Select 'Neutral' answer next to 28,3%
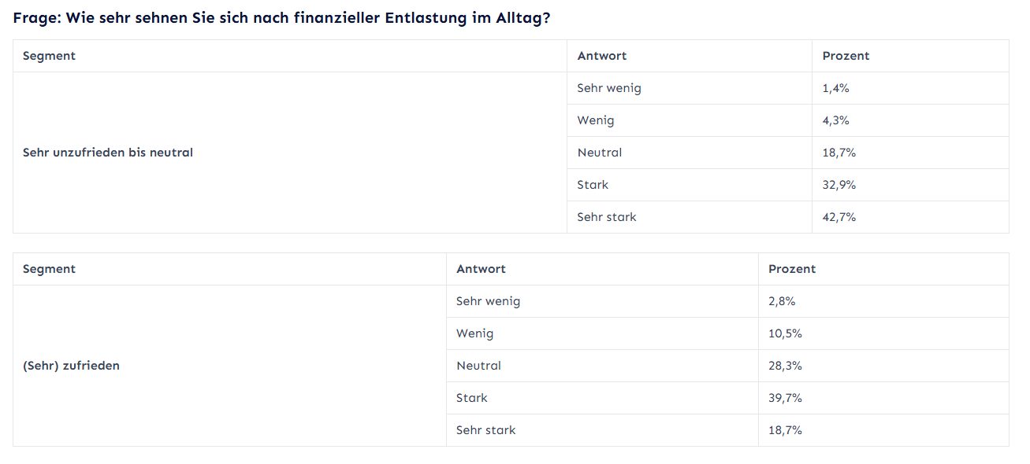1030x464 pixels. pyautogui.click(x=479, y=366)
